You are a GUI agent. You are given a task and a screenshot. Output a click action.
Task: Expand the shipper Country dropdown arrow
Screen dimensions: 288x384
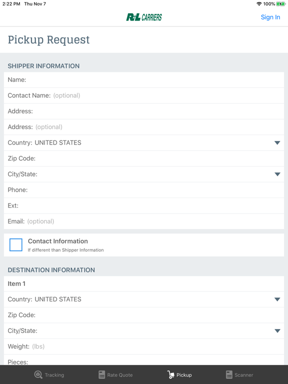[277, 143]
